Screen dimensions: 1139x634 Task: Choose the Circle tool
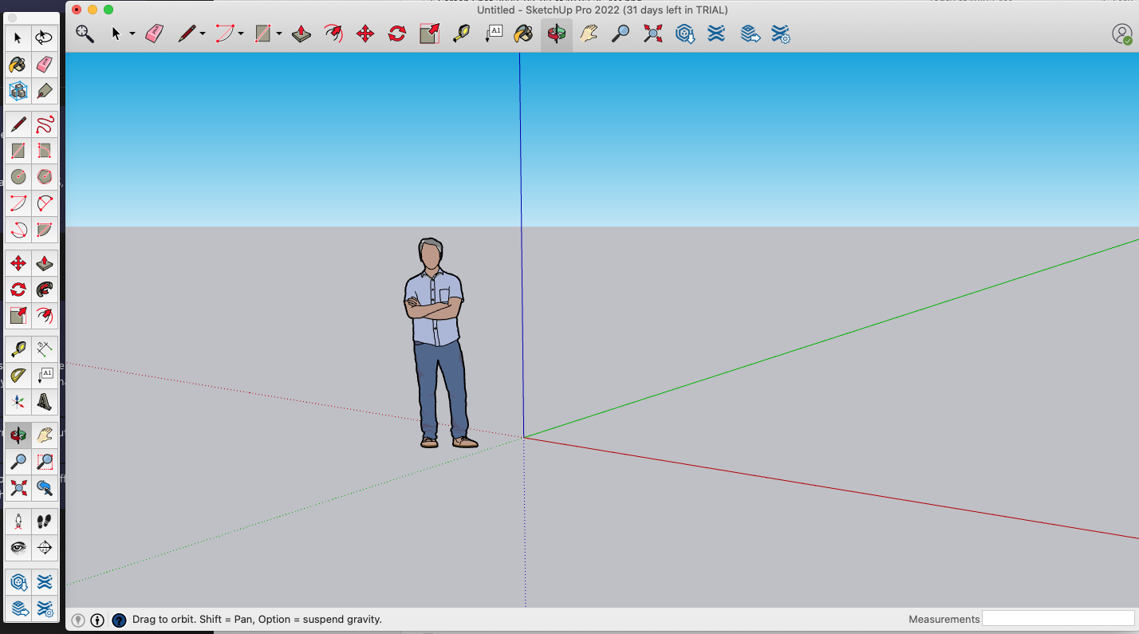(x=18, y=177)
